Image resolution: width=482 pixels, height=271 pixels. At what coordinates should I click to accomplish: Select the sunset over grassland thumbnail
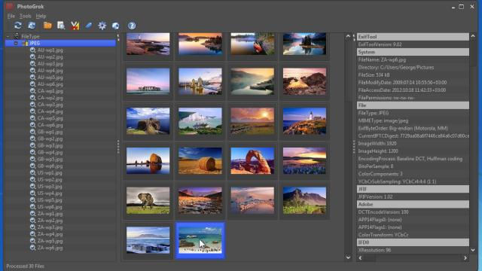click(x=252, y=120)
